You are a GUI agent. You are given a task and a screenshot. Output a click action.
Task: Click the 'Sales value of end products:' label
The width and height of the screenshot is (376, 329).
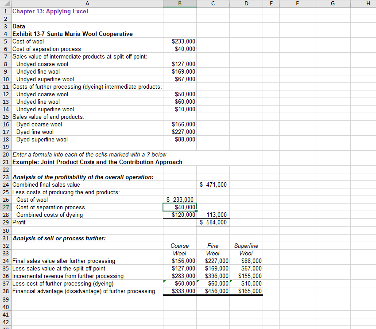(48, 117)
